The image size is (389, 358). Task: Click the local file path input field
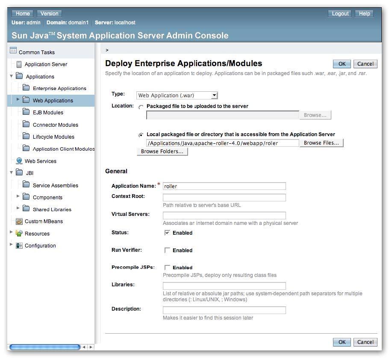point(223,143)
